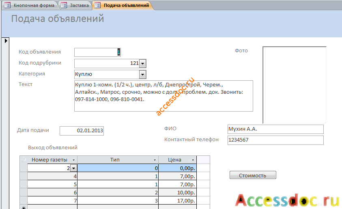Image resolution: width=342 pixels, height=209 pixels.
Task: Open the Код подрубрики dropdown
Action: coord(143,63)
